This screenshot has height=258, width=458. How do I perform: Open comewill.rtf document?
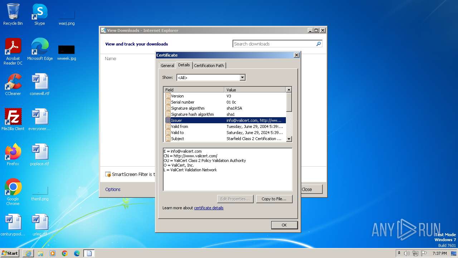coord(40,85)
